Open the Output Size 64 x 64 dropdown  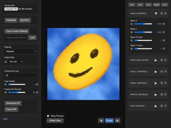coord(15,62)
